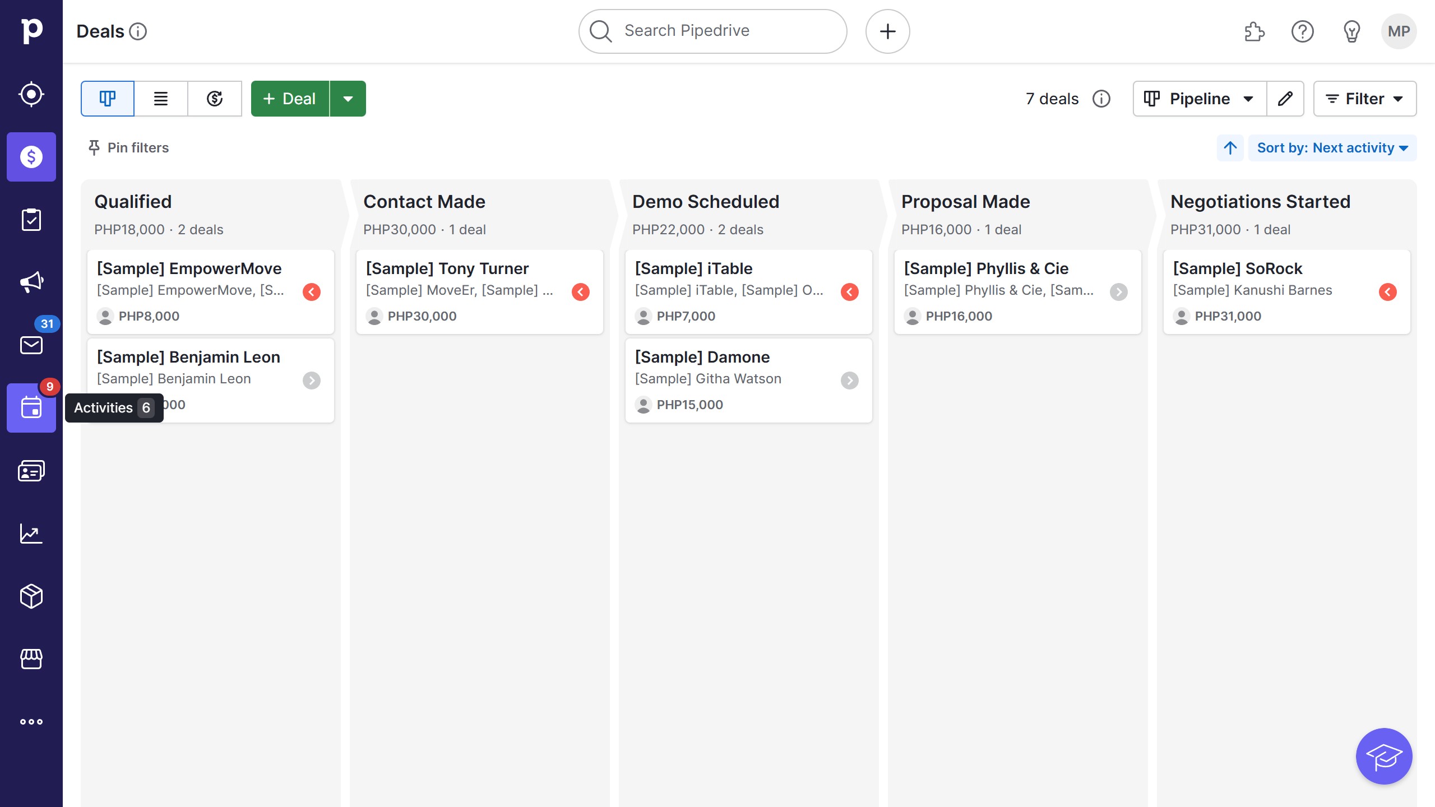This screenshot has width=1435, height=807.
Task: Open Products using the box icon
Action: point(31,596)
